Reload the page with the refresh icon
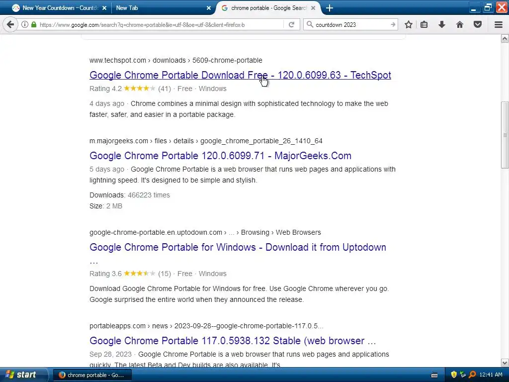 click(x=291, y=24)
